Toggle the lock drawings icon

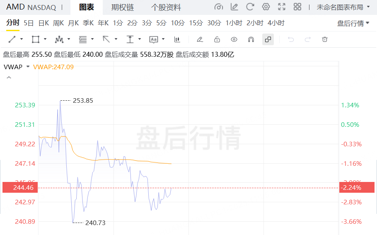pos(217,39)
